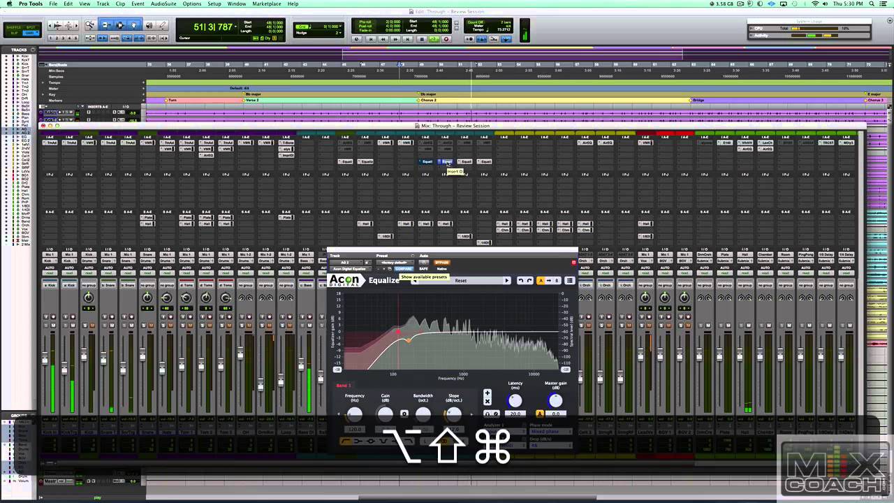Click the transport Record button

point(446,39)
